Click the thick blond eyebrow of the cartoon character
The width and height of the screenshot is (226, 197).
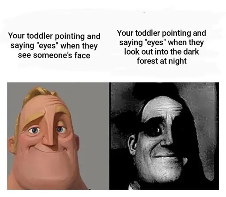tap(33, 119)
